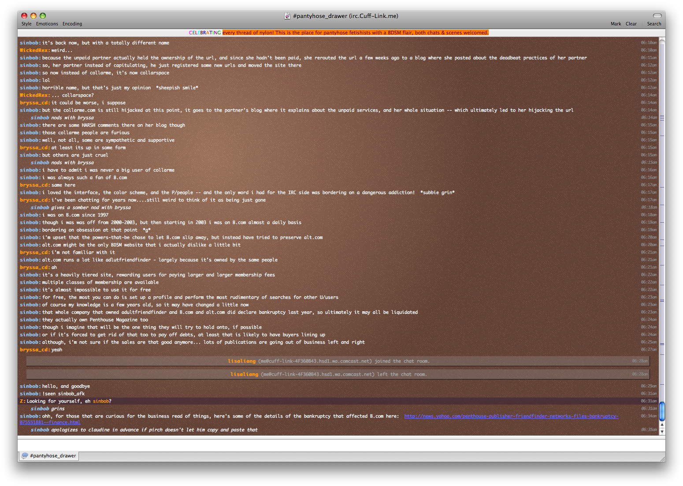Open the Style toolbar menu
The height and width of the screenshot is (486, 683).
[x=26, y=24]
